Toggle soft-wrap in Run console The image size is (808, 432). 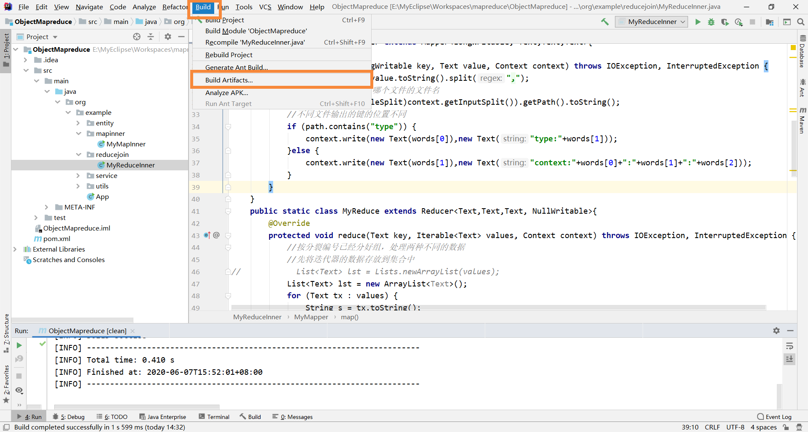789,346
